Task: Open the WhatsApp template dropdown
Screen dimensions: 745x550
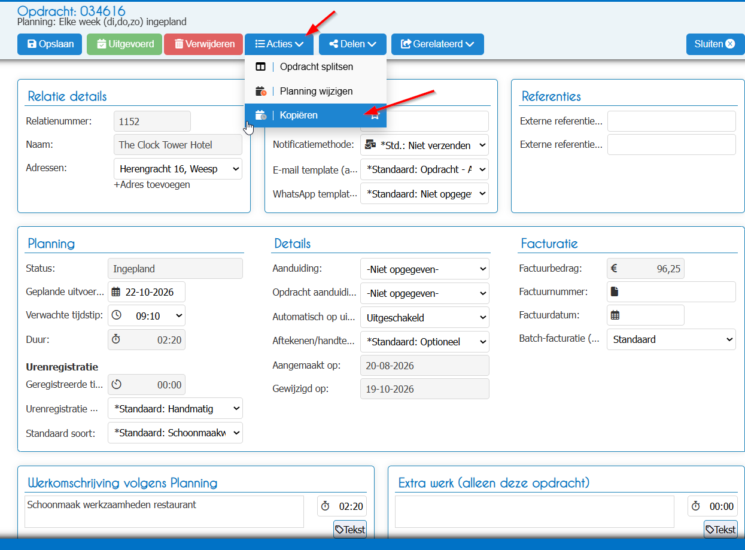Action: tap(424, 193)
